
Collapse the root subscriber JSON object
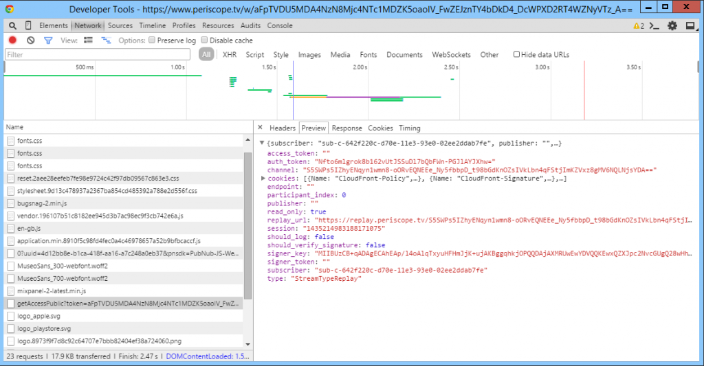click(262, 143)
